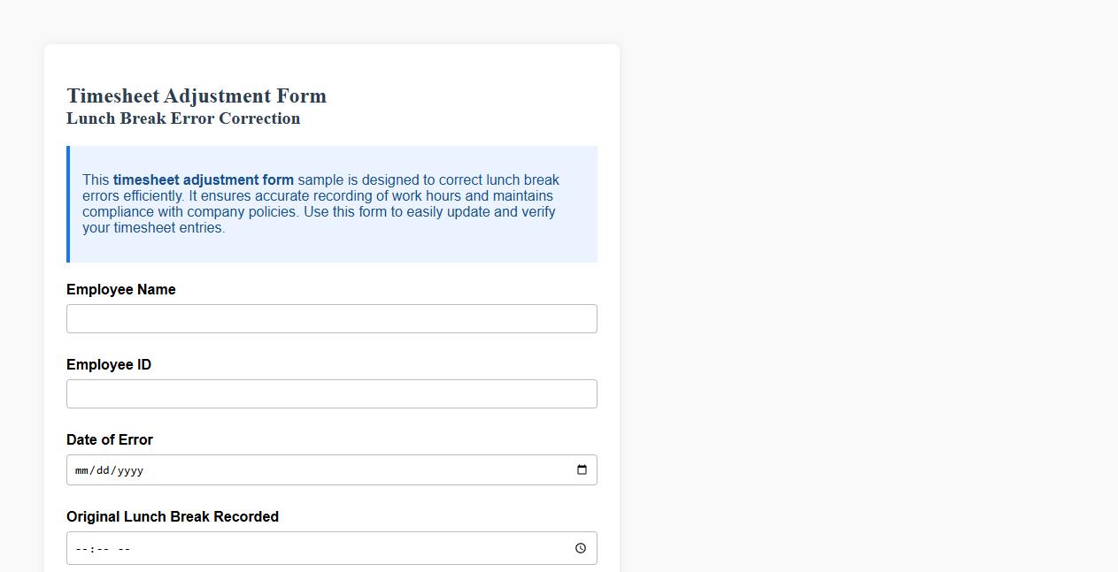
Task: Click the hour segment of the time input
Action: [78, 548]
